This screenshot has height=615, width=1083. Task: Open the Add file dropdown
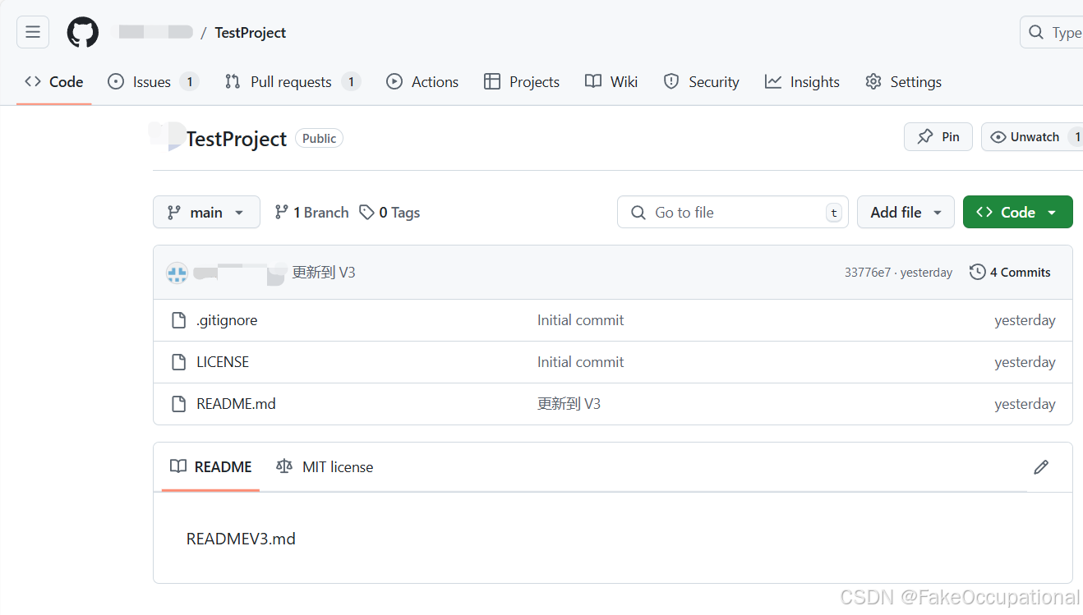(x=906, y=212)
